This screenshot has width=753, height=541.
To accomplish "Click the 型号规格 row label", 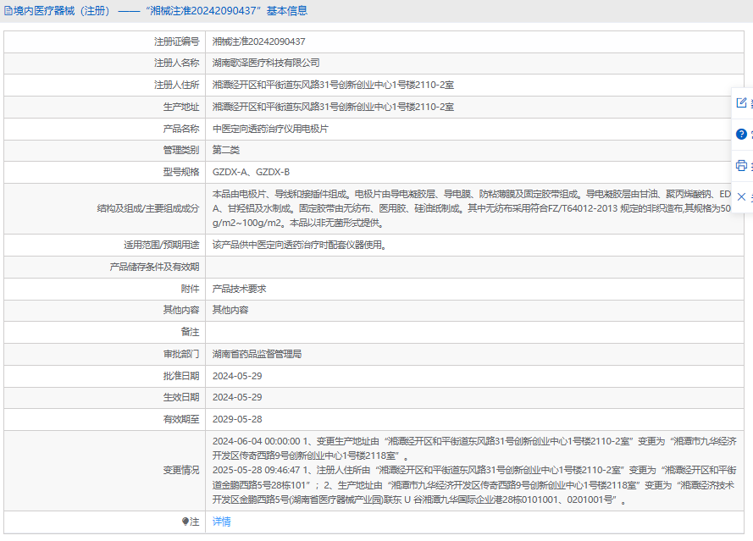I will [x=181, y=172].
